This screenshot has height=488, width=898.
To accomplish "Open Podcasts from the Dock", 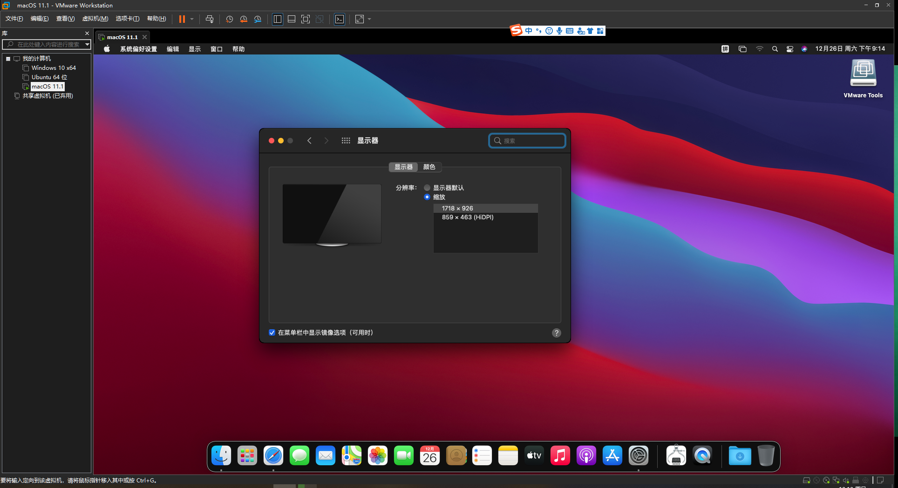I will 586,456.
